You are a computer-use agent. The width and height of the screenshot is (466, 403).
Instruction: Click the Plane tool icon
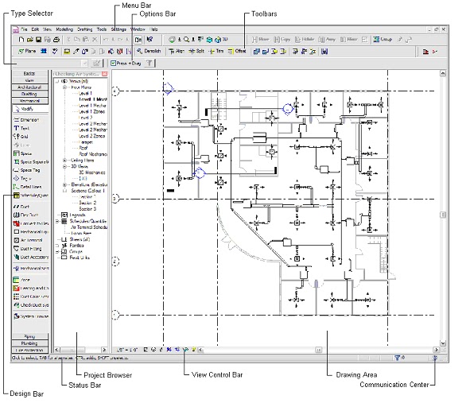[27, 51]
